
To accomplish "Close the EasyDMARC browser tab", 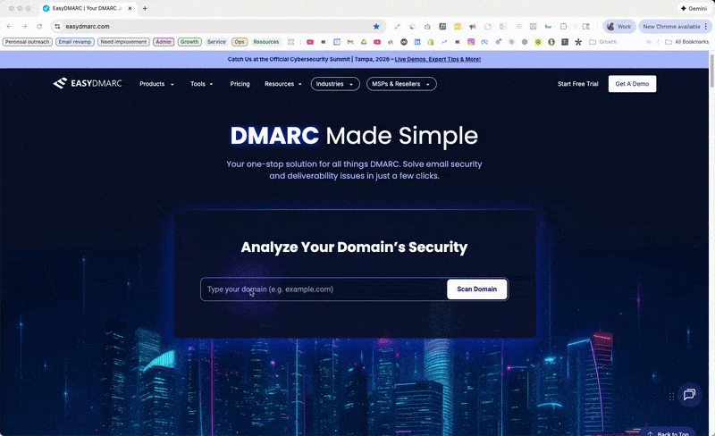I will click(x=130, y=8).
